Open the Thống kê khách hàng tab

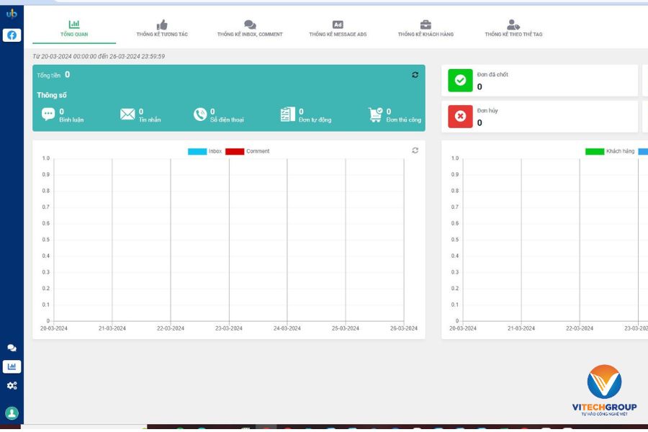click(426, 29)
